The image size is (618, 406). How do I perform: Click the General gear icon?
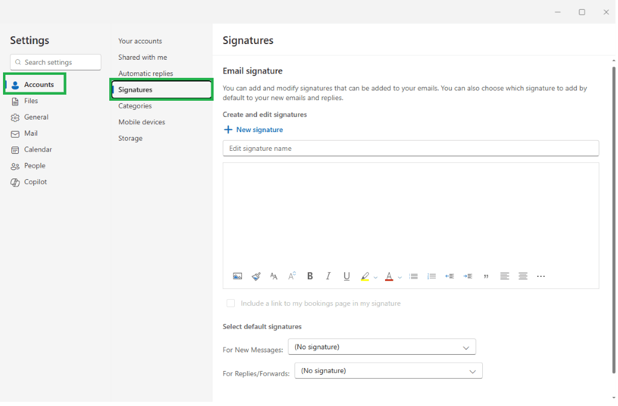tap(15, 118)
